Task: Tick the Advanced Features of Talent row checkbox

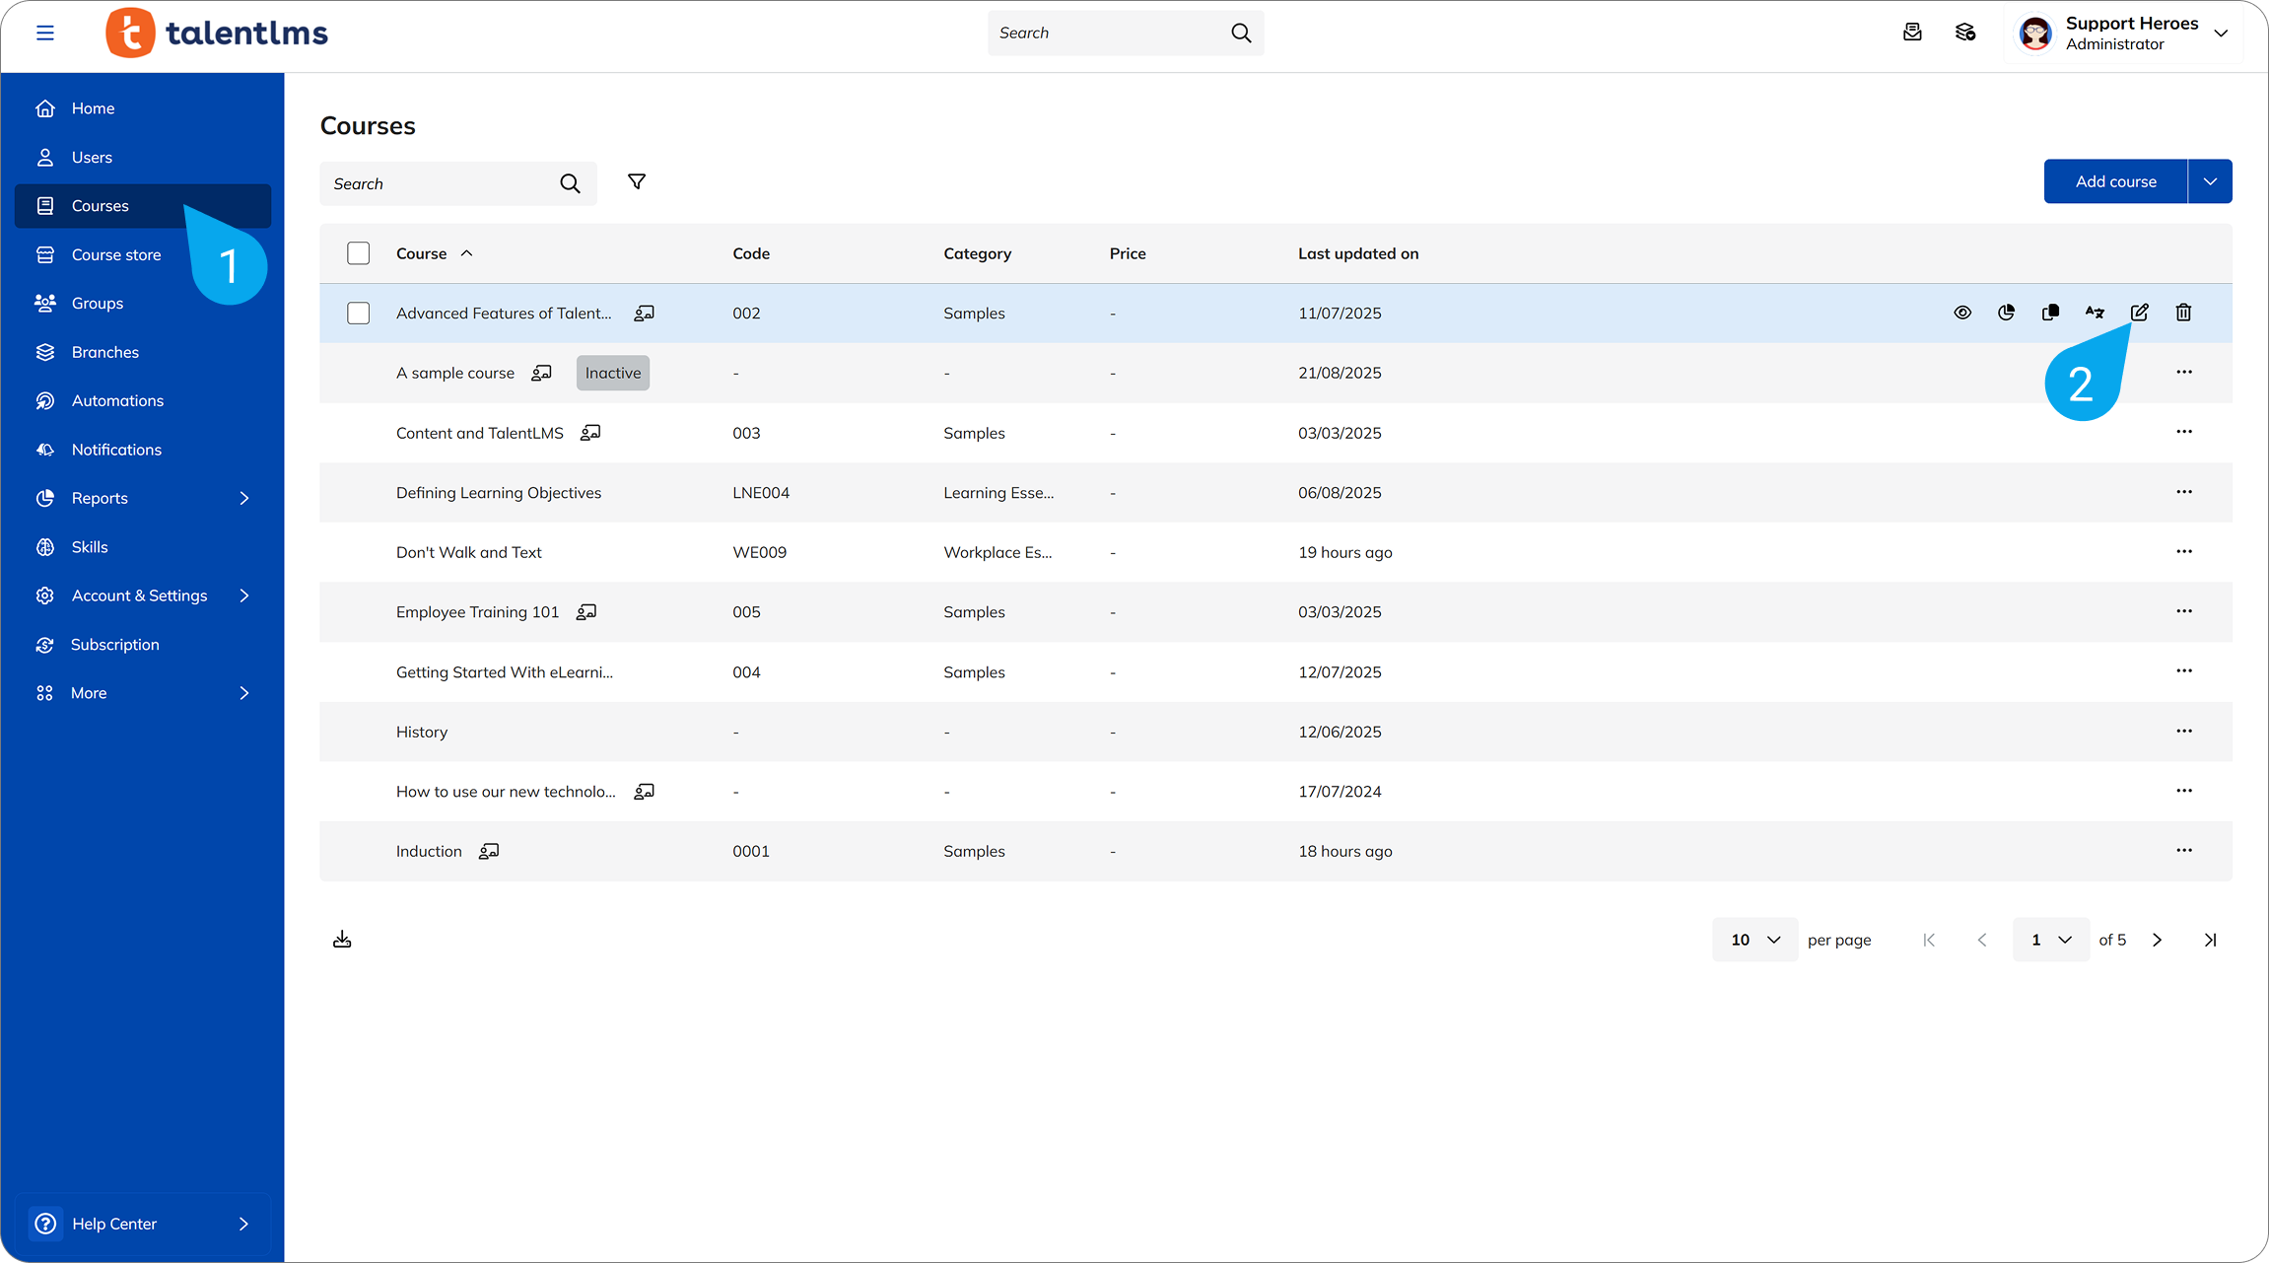Action: [x=359, y=314]
